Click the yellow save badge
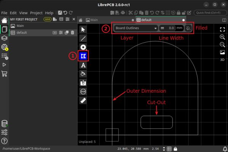228x152 pixels. click(47, 19)
